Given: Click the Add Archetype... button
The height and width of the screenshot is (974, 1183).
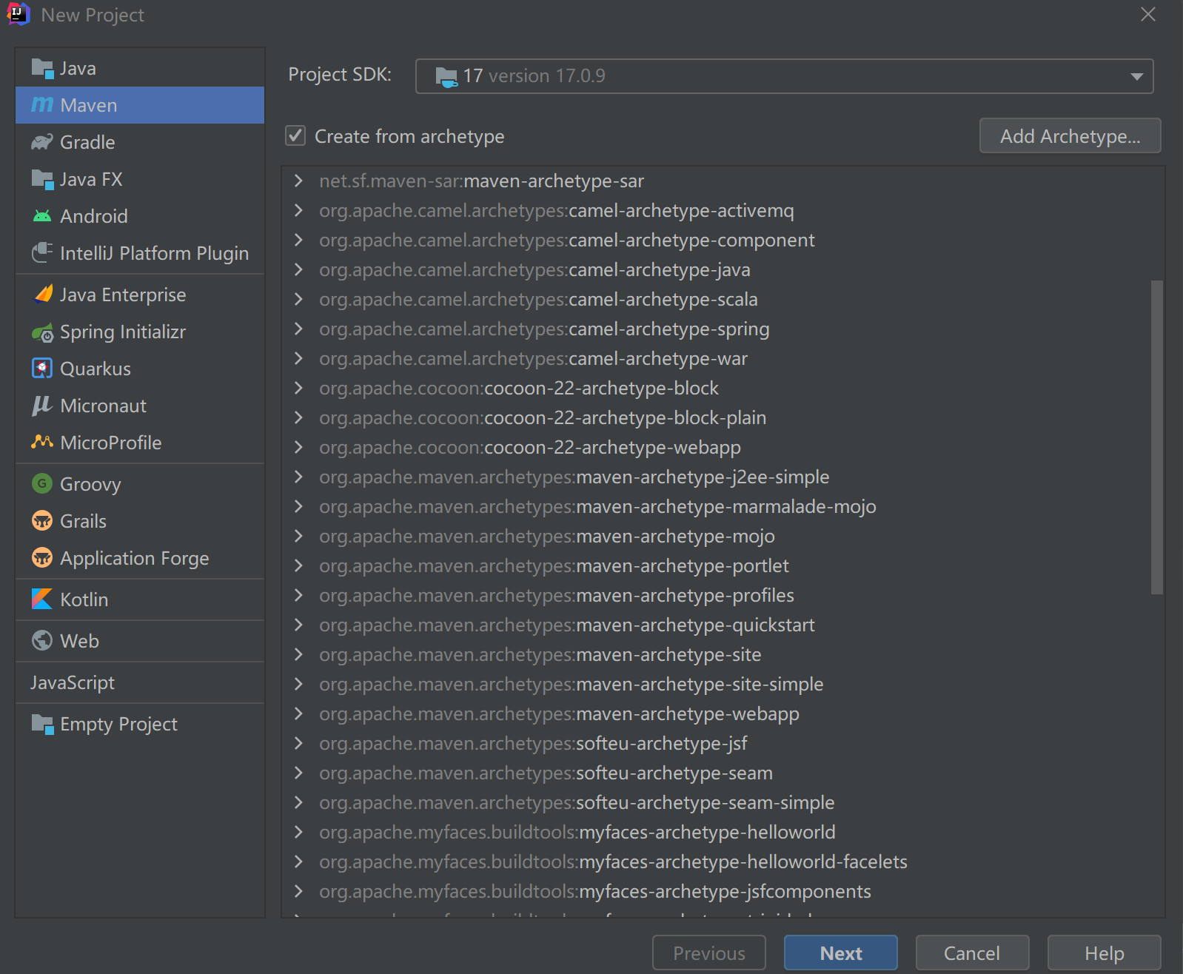Looking at the screenshot, I should (1070, 135).
